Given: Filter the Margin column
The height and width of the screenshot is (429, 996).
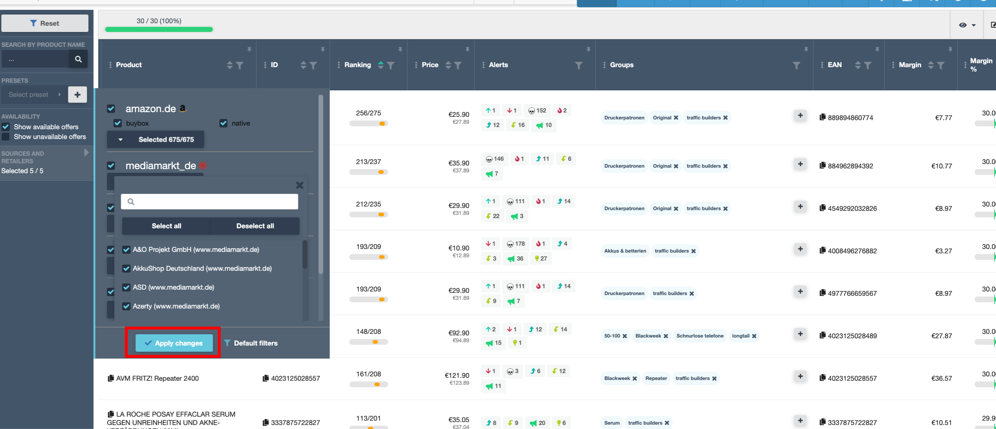Looking at the screenshot, I should (x=941, y=65).
